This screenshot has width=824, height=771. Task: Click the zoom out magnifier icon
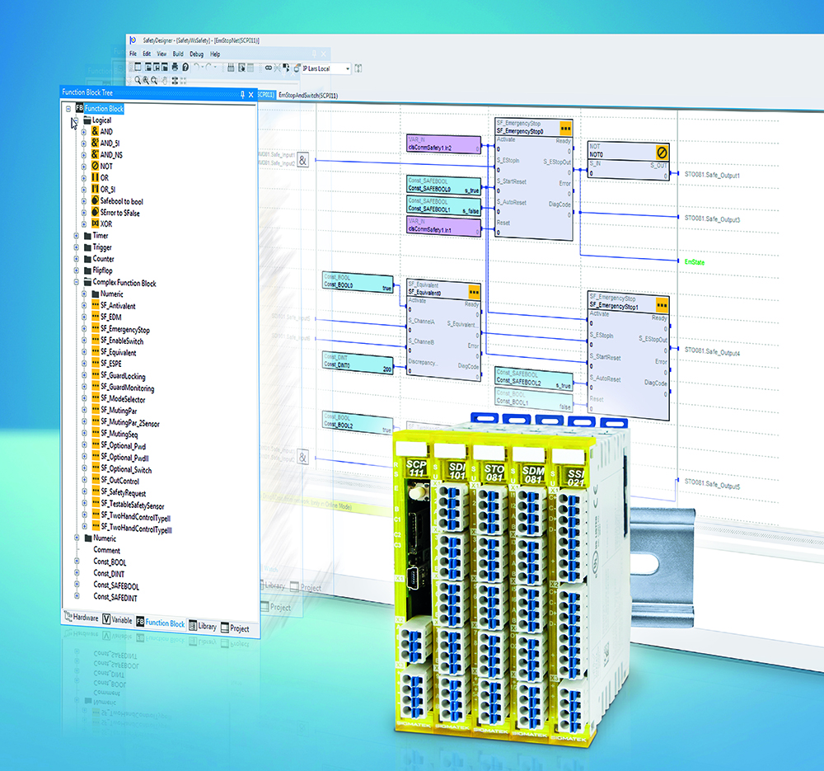click(x=155, y=81)
